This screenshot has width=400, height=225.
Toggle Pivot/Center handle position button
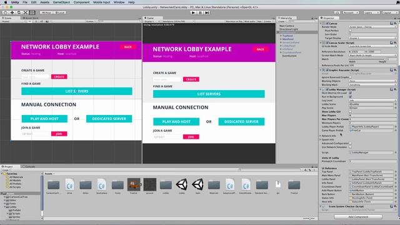[46, 12]
